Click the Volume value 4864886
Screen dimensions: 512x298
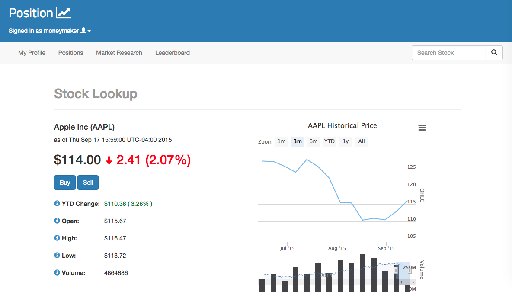116,273
